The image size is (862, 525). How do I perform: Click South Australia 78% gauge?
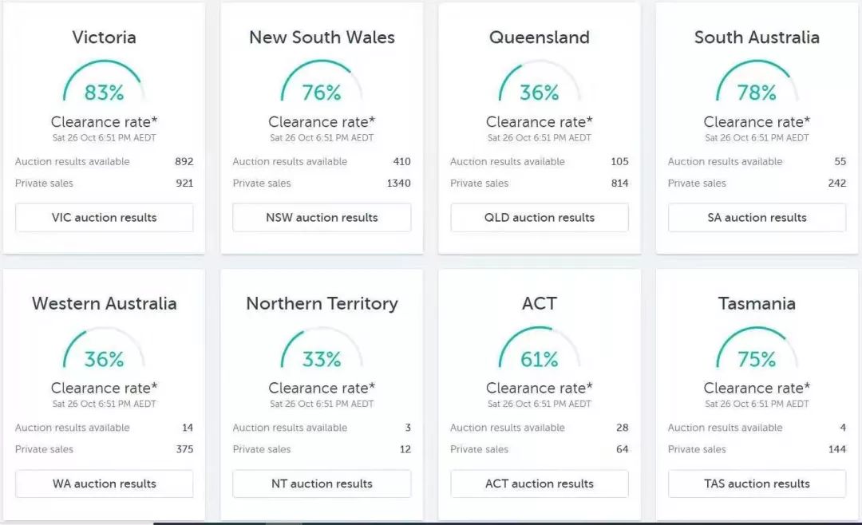pyautogui.click(x=757, y=81)
